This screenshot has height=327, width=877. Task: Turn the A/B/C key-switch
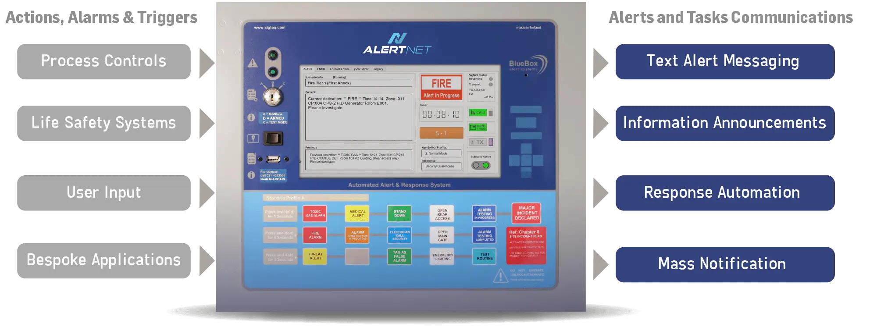pyautogui.click(x=273, y=96)
